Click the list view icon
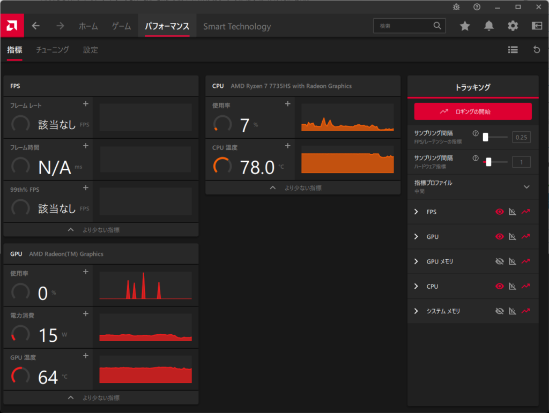Viewport: 549px width, 413px height. [513, 50]
